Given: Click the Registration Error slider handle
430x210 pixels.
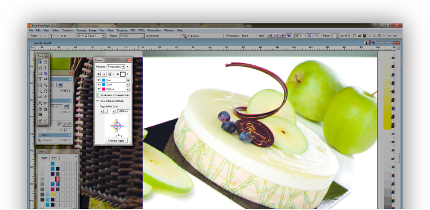Looking at the screenshot, I should [x=105, y=111].
